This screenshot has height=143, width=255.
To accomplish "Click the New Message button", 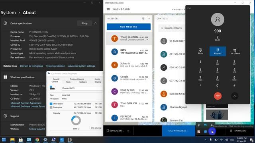I will (x=128, y=27).
